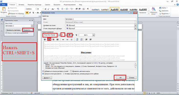Open the dialog font name dropdown arrow
Screen dimensions: 179x95
[x=59, y=35]
